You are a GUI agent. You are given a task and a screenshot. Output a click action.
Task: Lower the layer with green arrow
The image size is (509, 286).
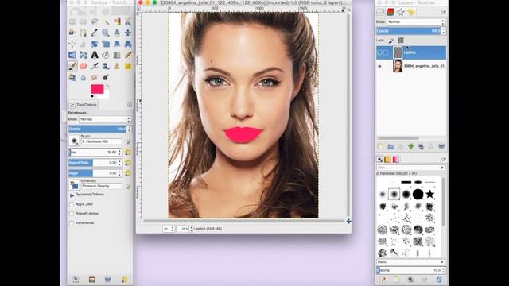coord(410,146)
